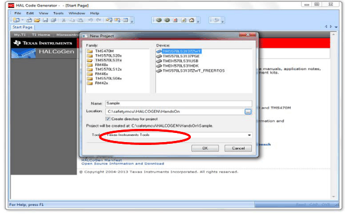Click the left tab-scroll arrow at top right

pos(326,27)
